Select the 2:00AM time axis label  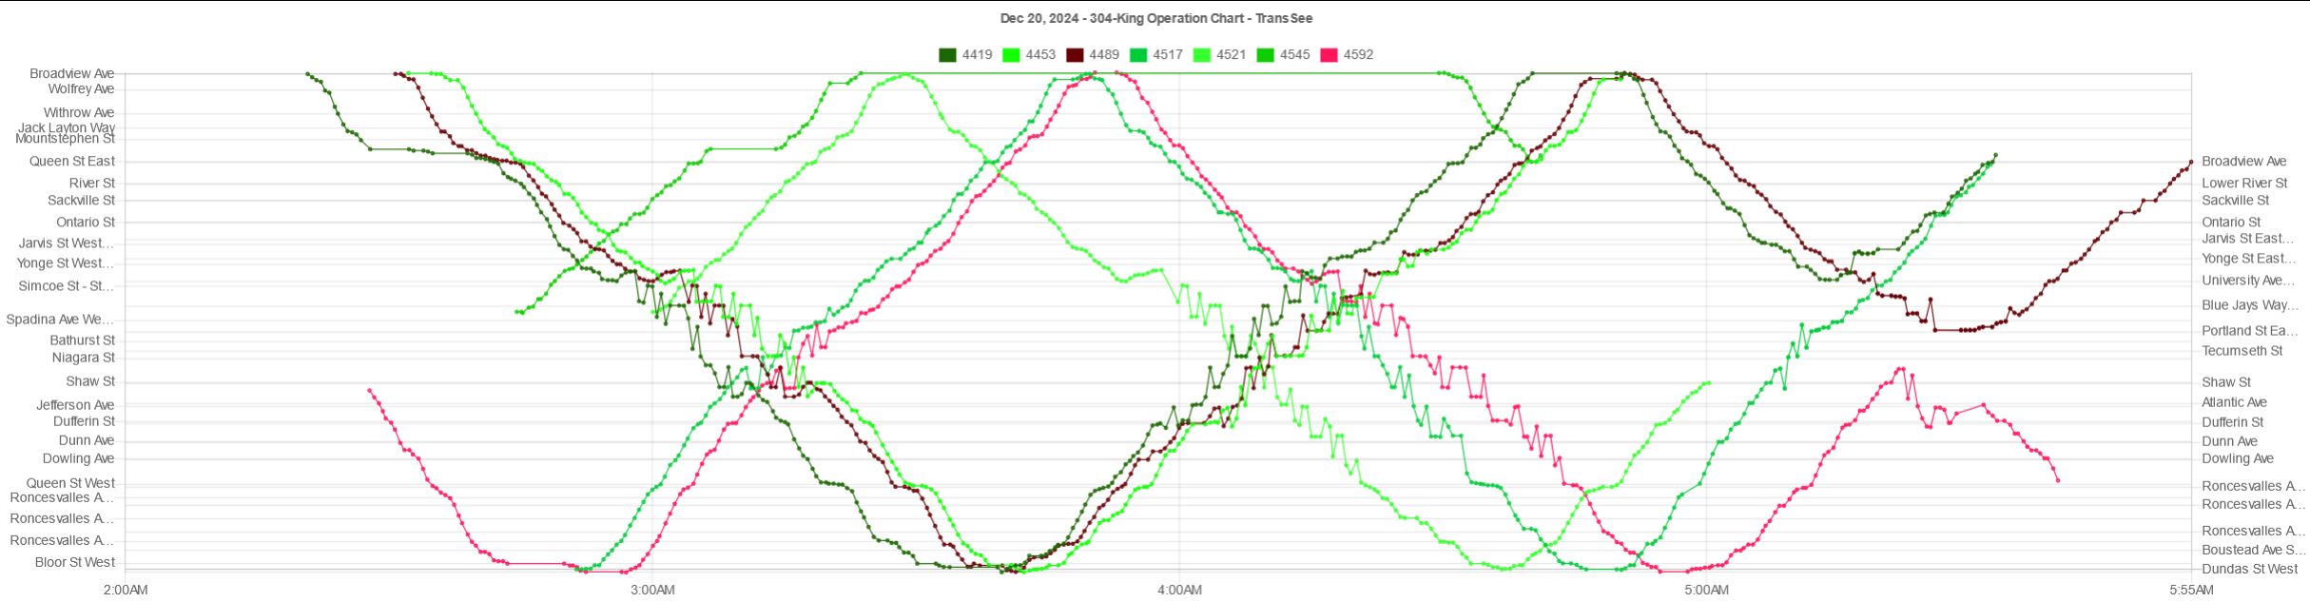point(126,591)
